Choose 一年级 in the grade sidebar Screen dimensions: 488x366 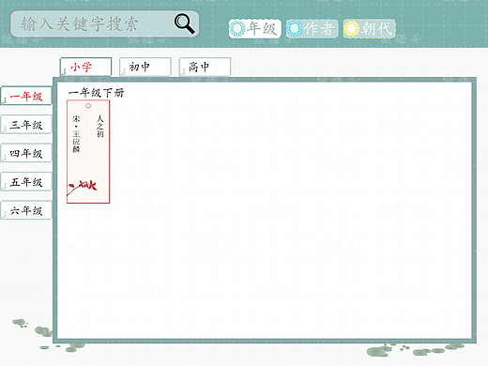pos(26,96)
